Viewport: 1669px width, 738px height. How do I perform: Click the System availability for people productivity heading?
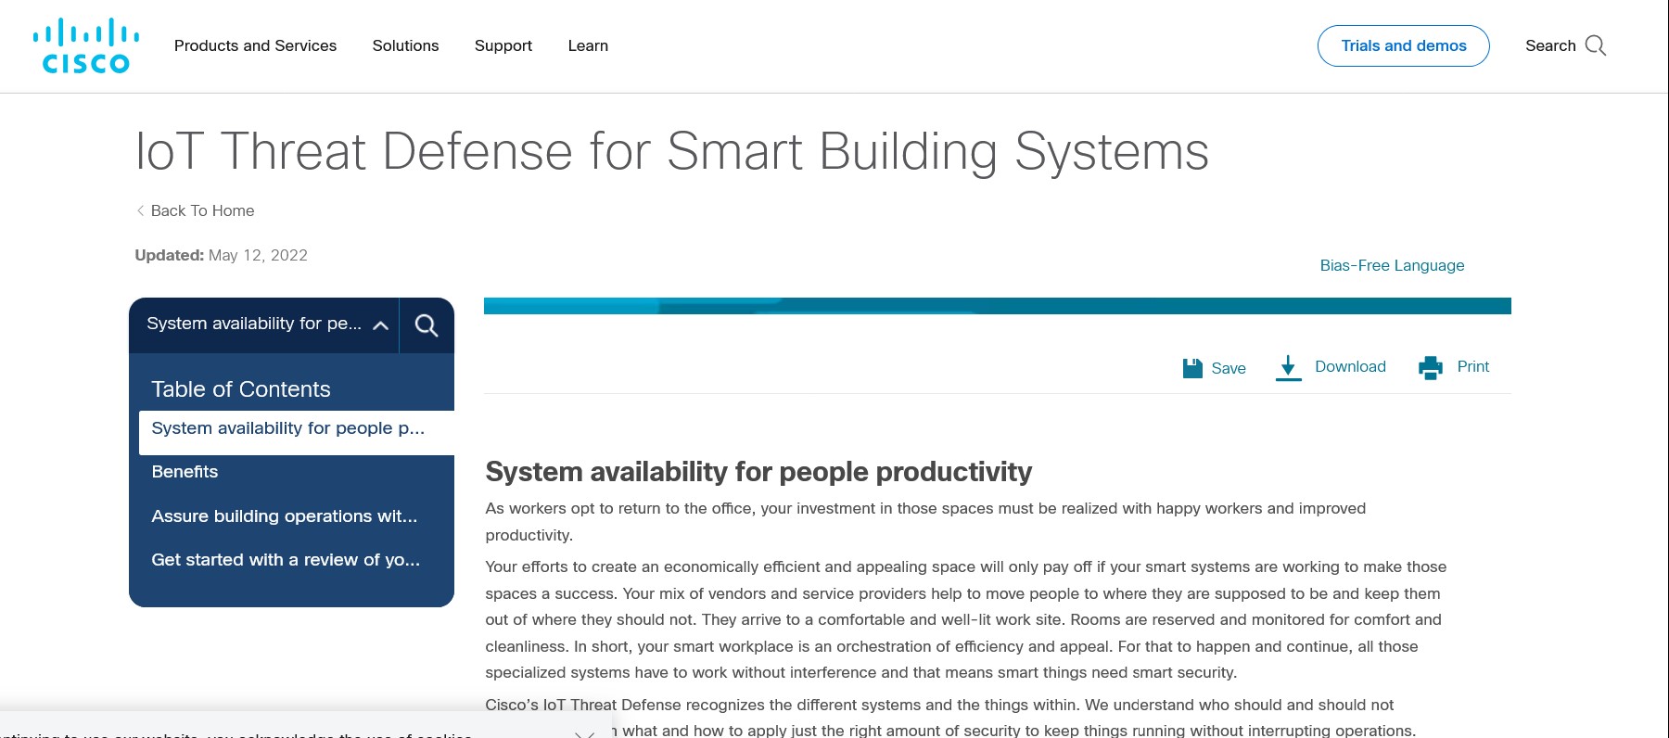point(758,472)
